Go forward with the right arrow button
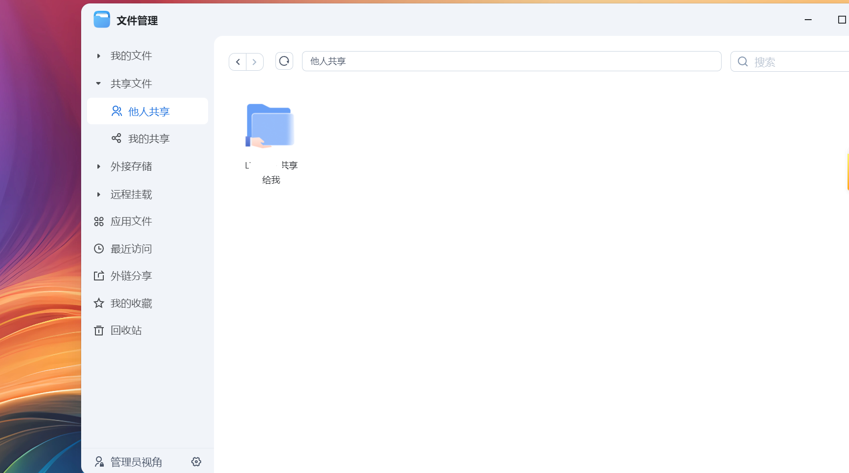 255,62
